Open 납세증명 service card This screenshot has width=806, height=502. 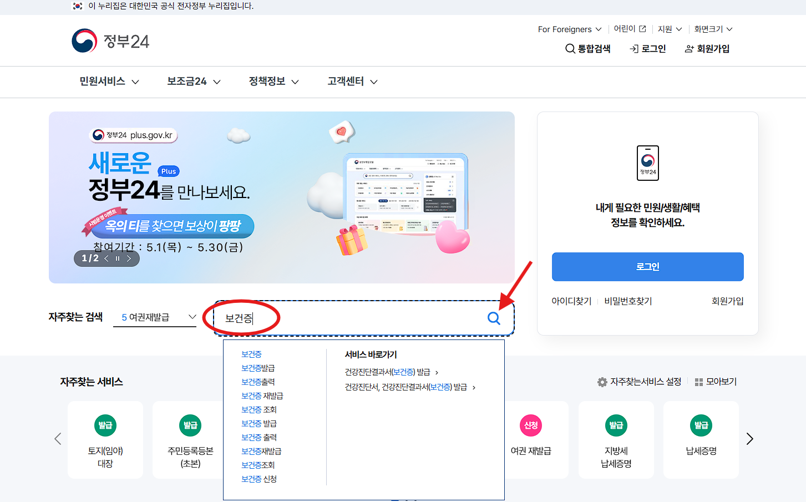point(701,440)
